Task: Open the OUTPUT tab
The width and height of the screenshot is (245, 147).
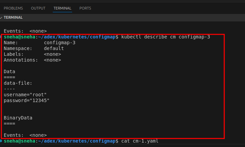Action: tap(38, 8)
